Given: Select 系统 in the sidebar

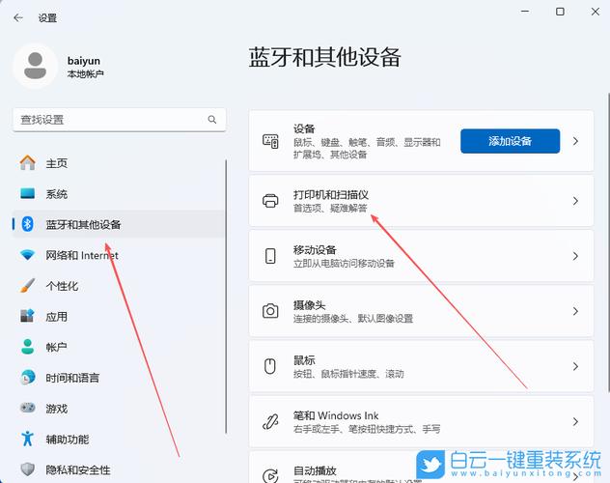Looking at the screenshot, I should [119, 193].
